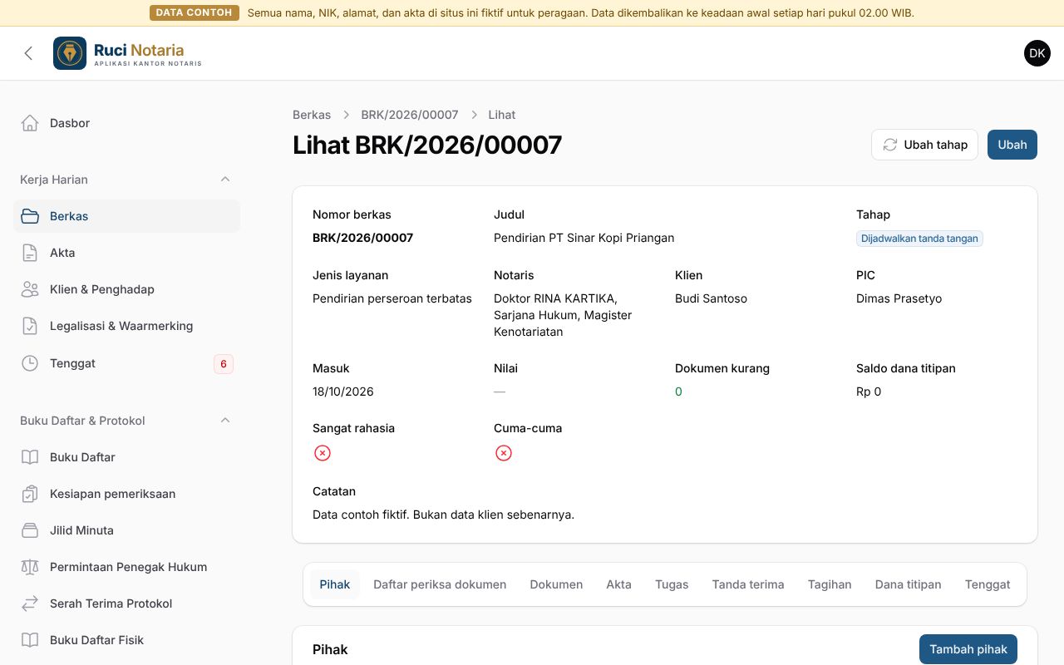Click the Tambah pihak button
The height and width of the screenshot is (665, 1064).
(x=968, y=649)
